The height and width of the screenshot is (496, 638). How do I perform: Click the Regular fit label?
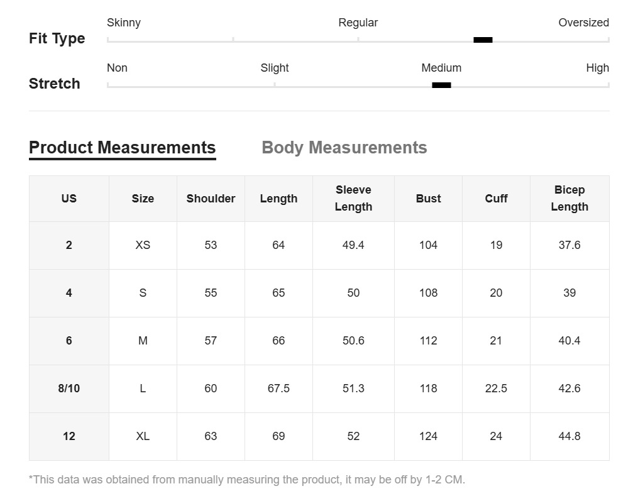pyautogui.click(x=358, y=23)
